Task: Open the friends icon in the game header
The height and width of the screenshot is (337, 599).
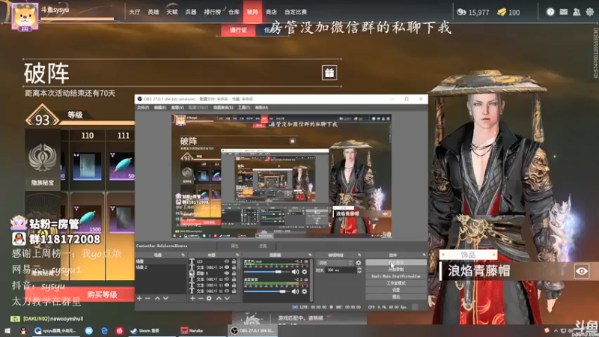Action: pyautogui.click(x=577, y=12)
